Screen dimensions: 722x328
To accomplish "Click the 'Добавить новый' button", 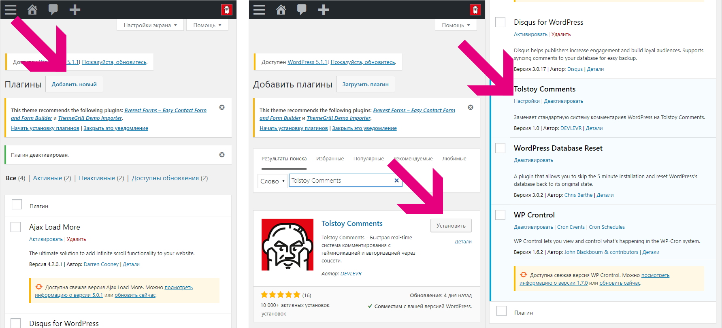I will pos(74,84).
